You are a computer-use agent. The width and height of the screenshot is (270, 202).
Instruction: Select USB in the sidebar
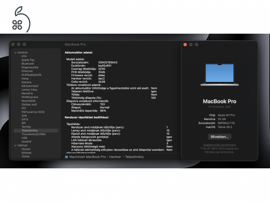click(24, 138)
